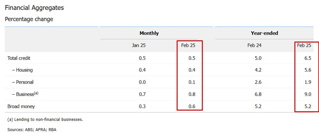Select the Housing row label

pos(22,70)
